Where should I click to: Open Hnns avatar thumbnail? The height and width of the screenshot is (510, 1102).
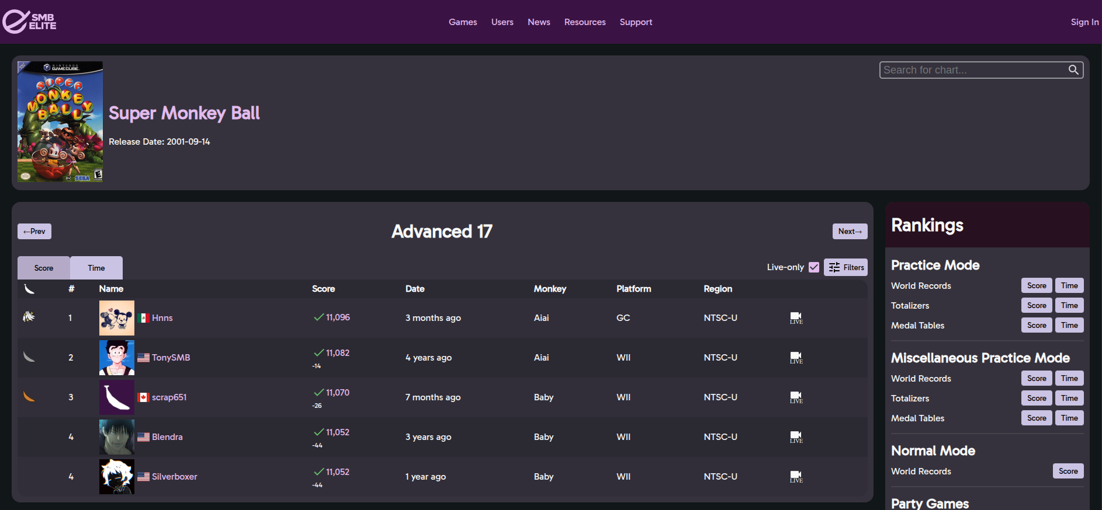coord(117,318)
